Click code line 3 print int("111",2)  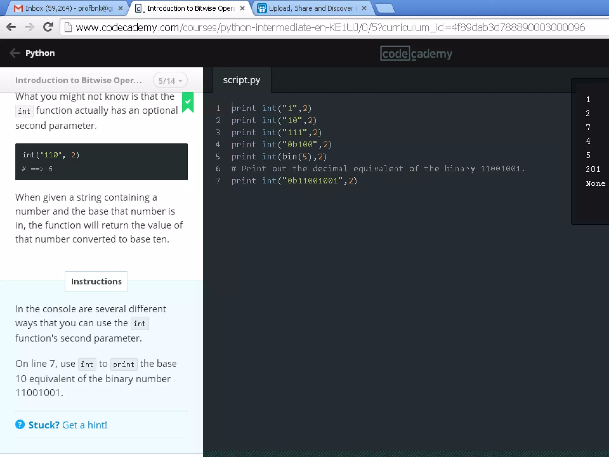[277, 132]
